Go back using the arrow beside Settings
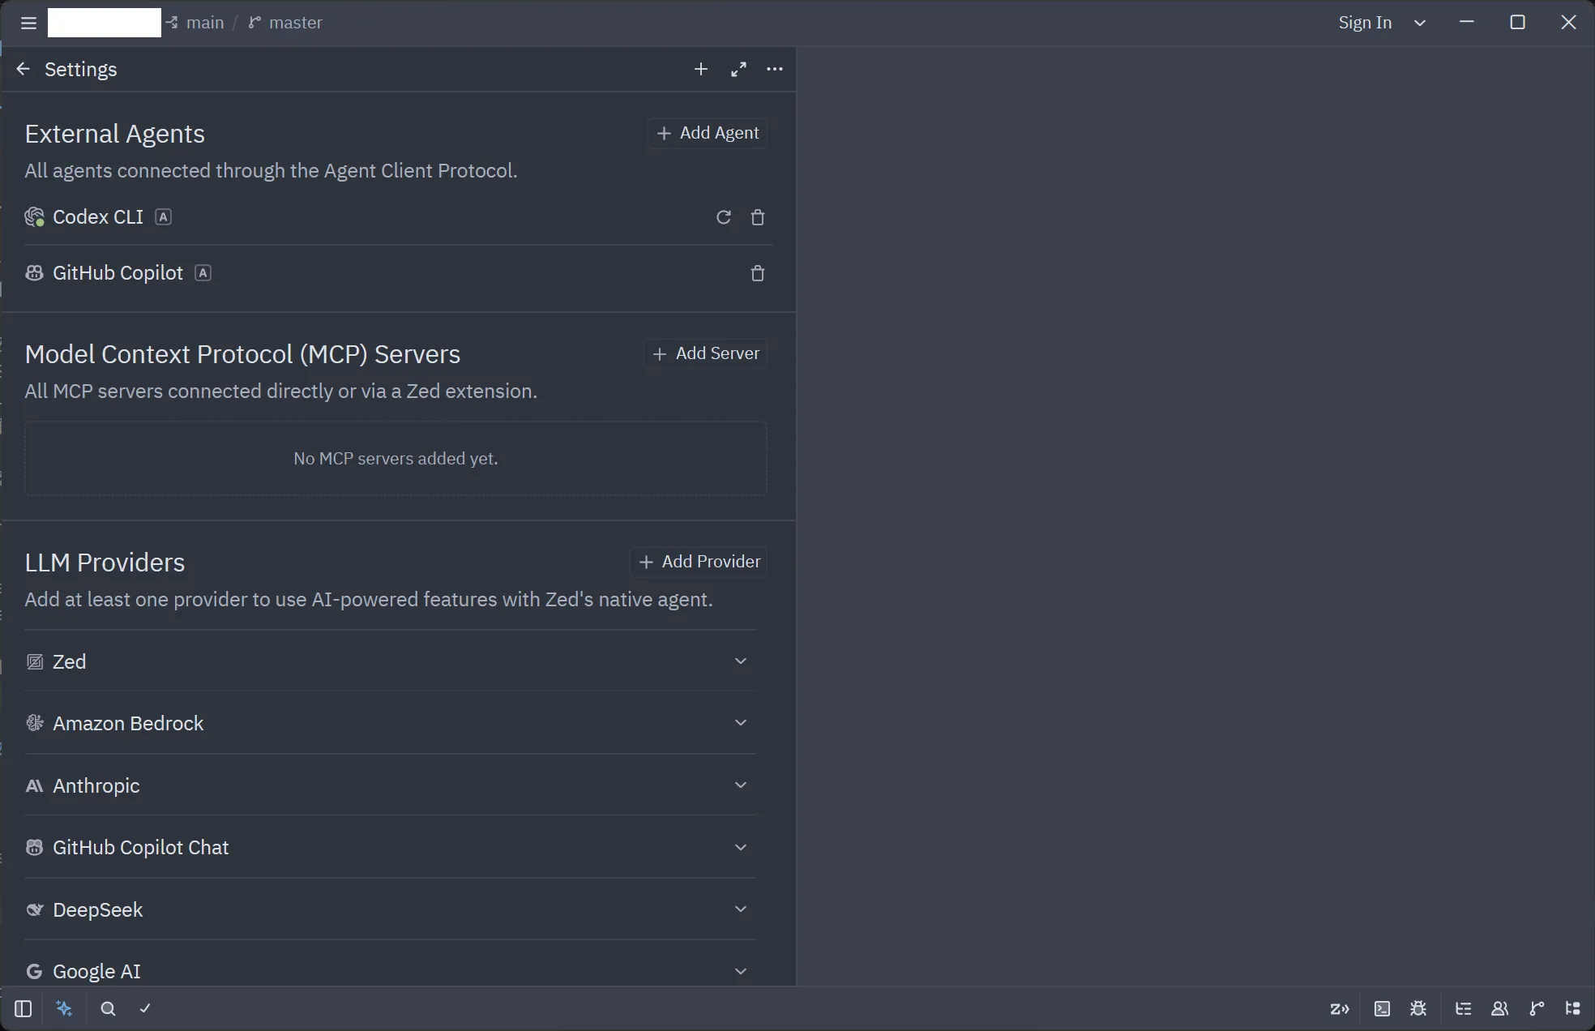 tap(23, 69)
